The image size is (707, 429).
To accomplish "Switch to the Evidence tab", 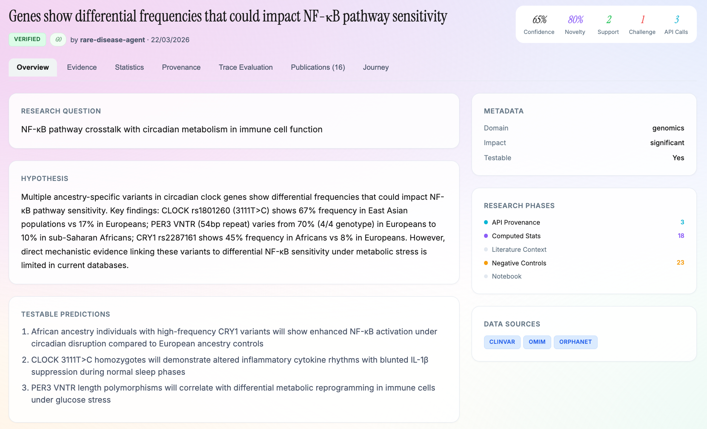I will [x=82, y=67].
